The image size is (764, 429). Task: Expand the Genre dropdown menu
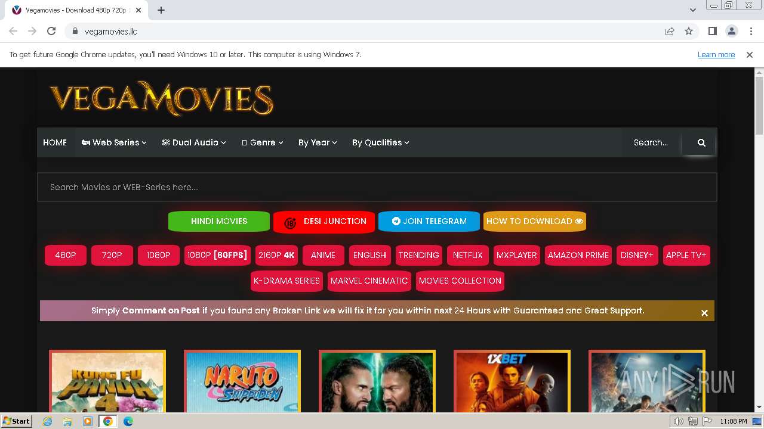[263, 142]
